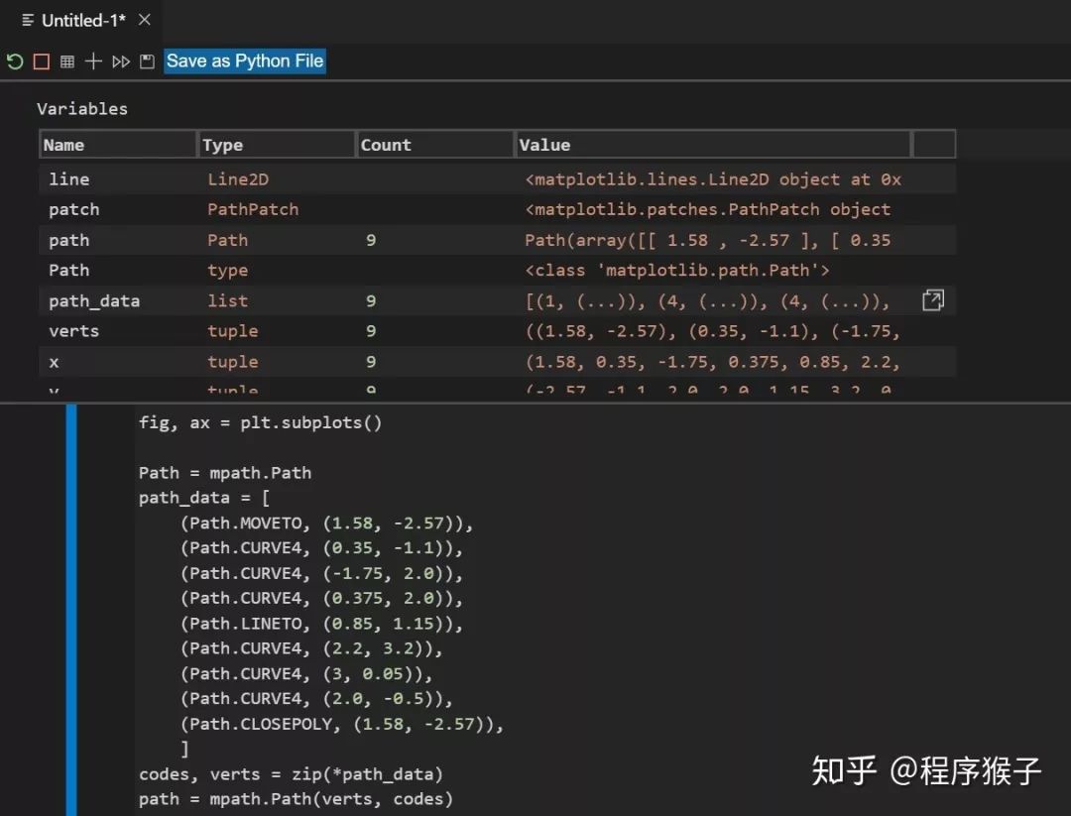Select the 'x' variable name
This screenshot has width=1071, height=816.
[54, 362]
